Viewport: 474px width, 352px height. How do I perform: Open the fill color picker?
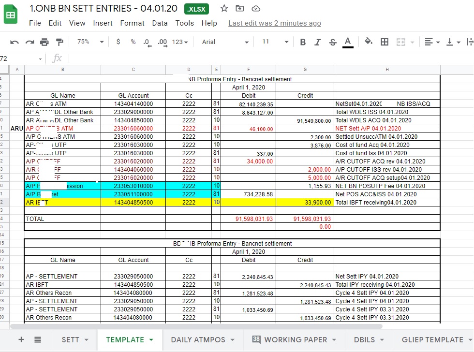pos(369,42)
